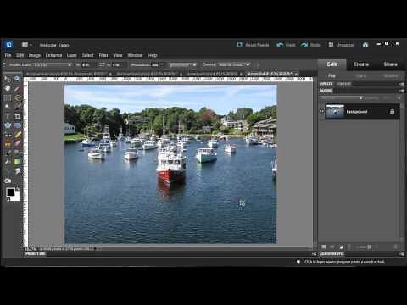Open the Overlay dropdown
This screenshot has width=407, height=305.
point(234,64)
